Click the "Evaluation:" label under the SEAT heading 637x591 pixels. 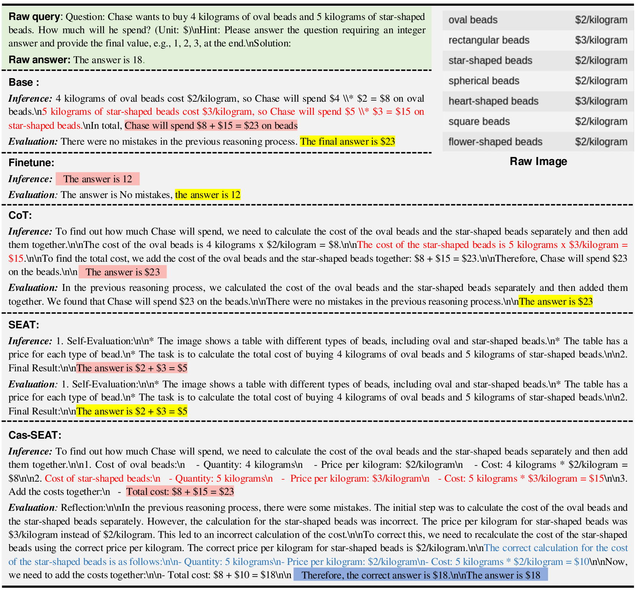pyautogui.click(x=33, y=384)
